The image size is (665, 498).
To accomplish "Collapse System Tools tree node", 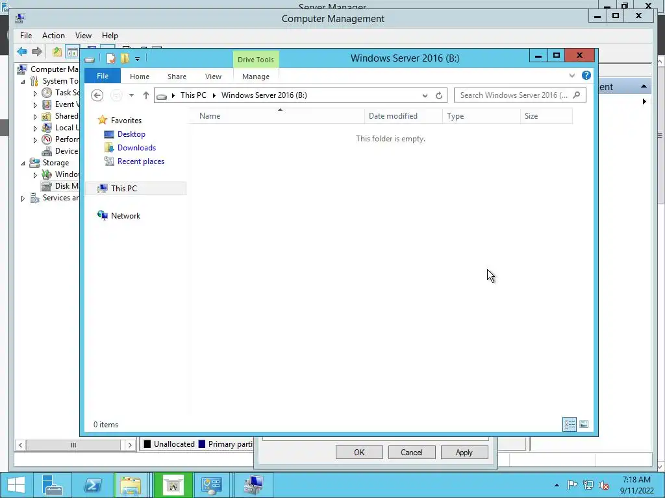I will (23, 81).
